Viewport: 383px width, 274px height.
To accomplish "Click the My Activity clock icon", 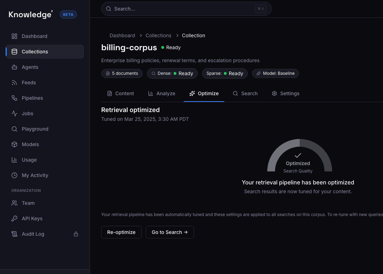I will tap(14, 175).
